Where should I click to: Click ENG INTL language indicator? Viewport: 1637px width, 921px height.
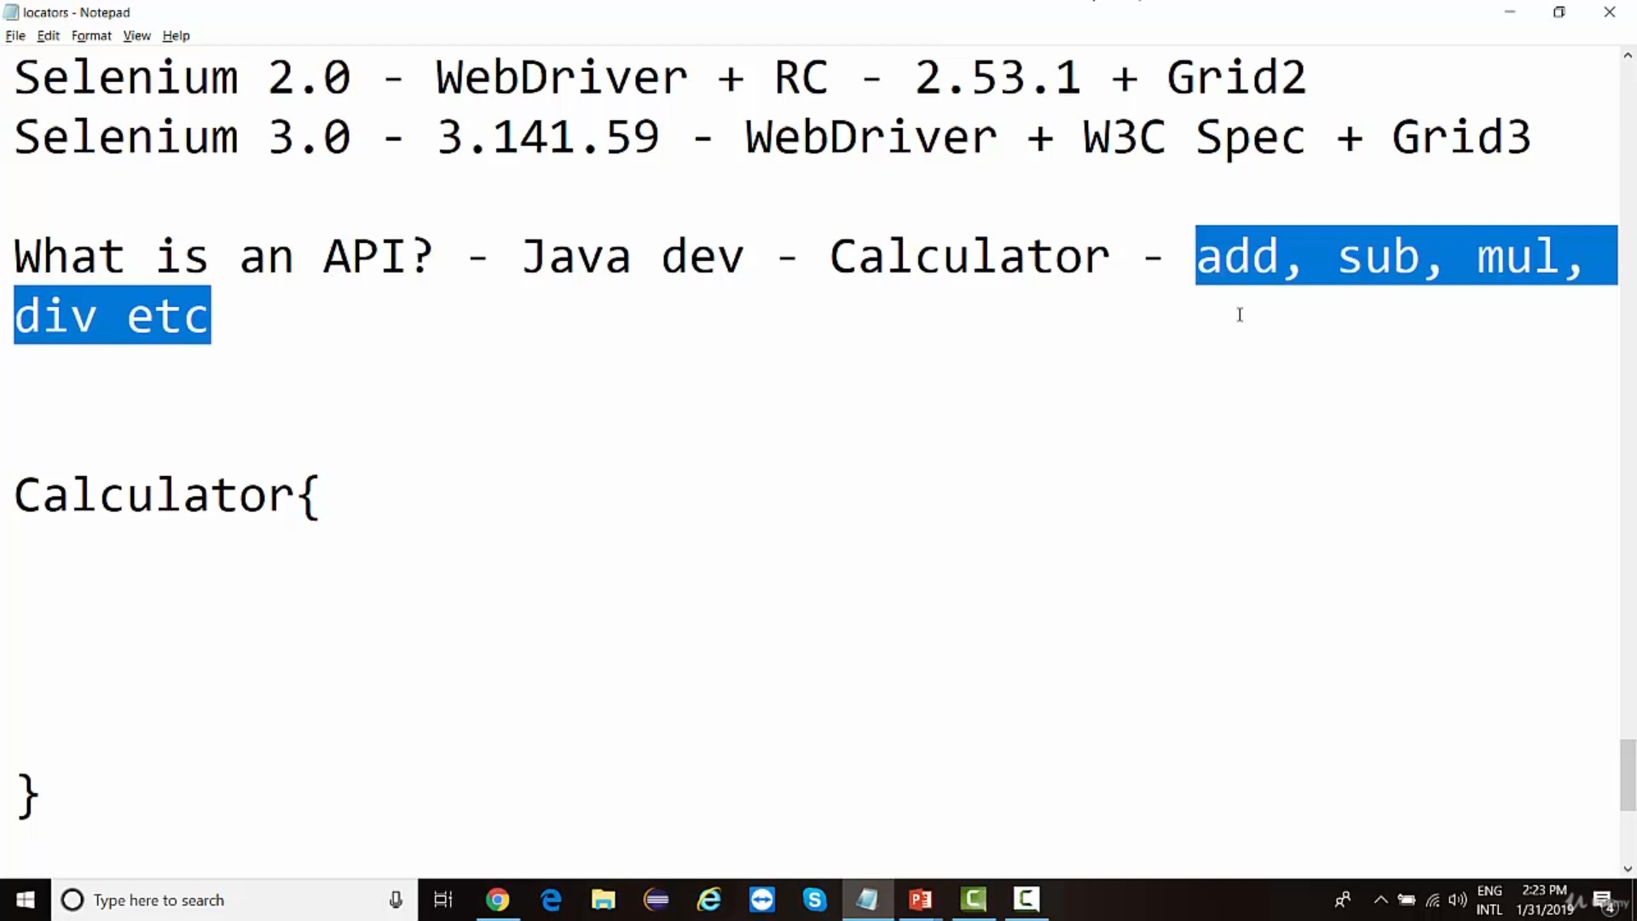[x=1489, y=900]
